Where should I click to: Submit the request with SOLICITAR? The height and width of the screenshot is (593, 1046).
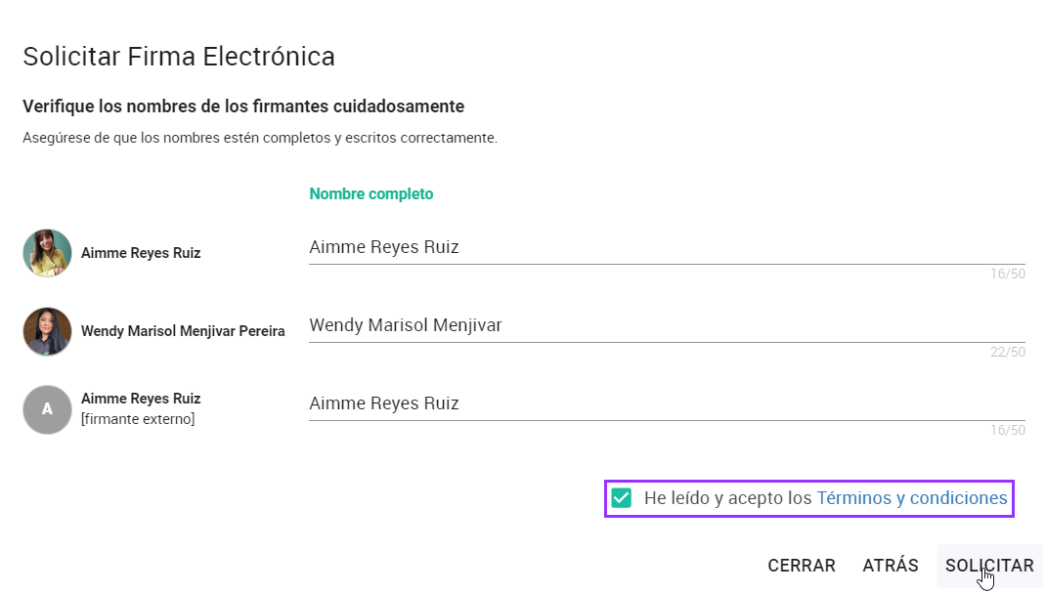(989, 565)
